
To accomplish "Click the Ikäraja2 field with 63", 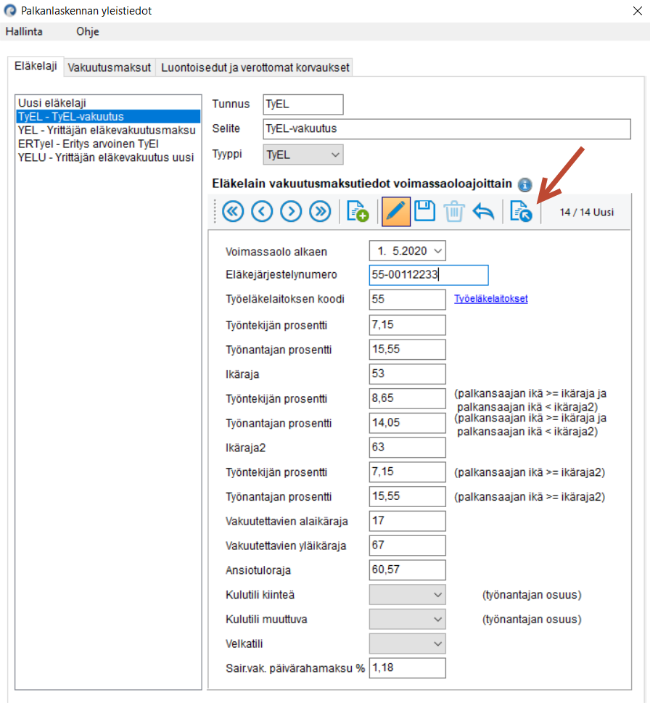I will tap(408, 448).
